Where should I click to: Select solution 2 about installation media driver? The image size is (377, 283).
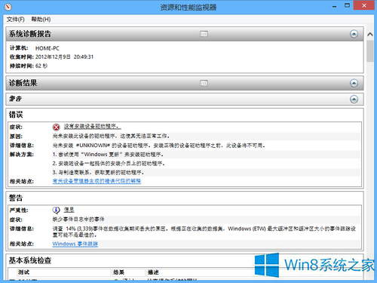pyautogui.click(x=109, y=164)
